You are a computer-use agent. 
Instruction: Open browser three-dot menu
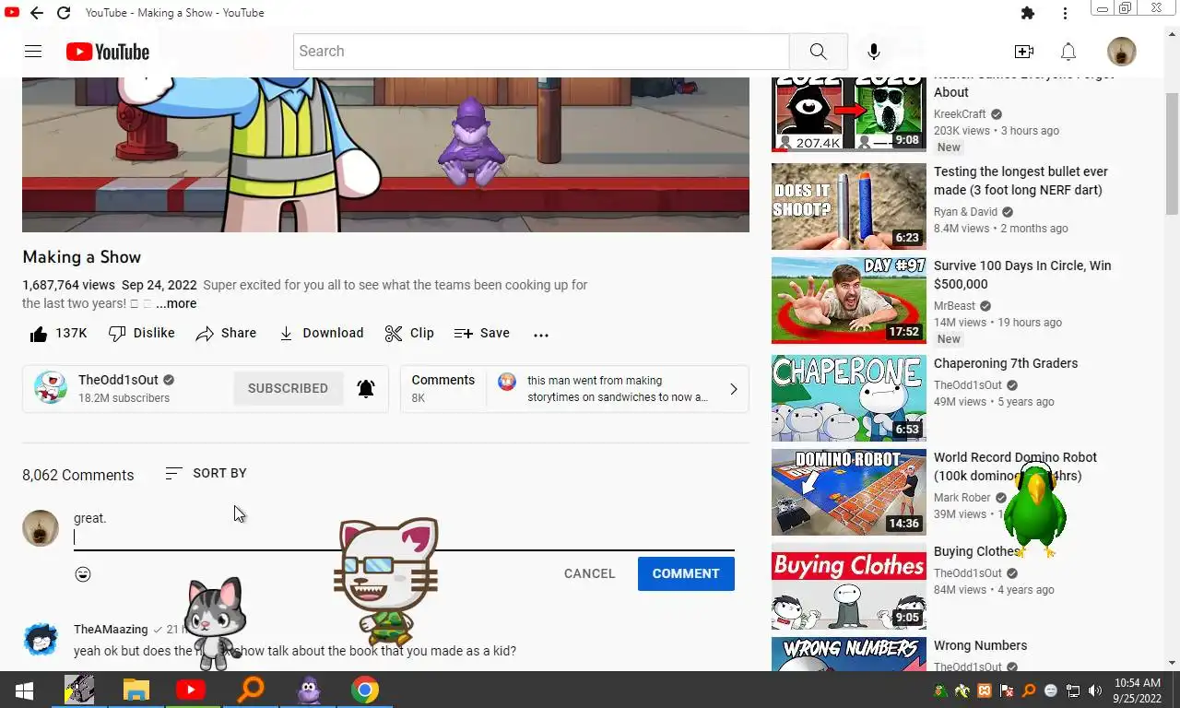tap(1065, 13)
